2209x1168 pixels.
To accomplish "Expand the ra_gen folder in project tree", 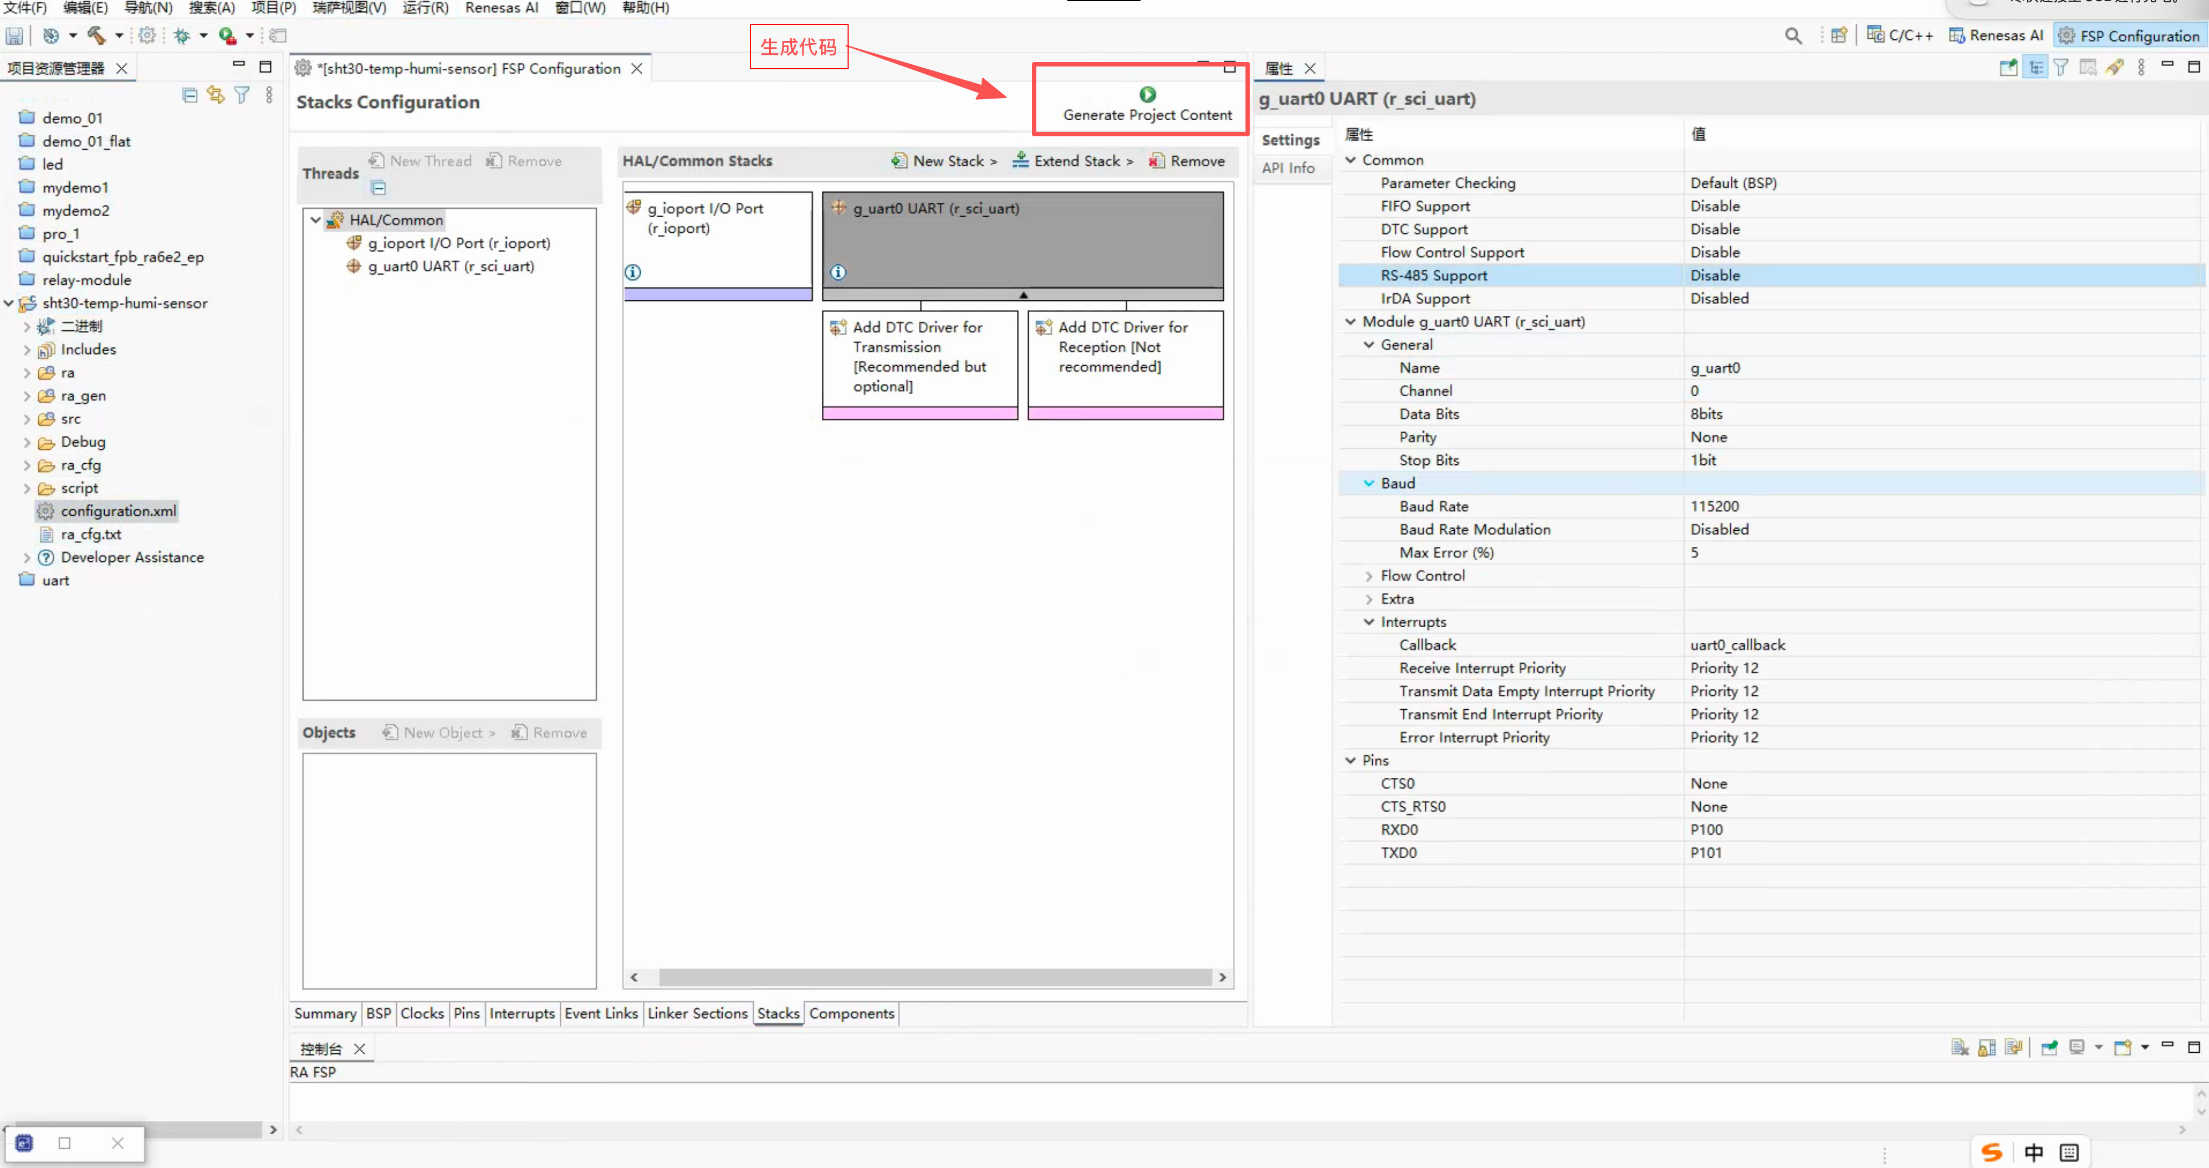I will tap(27, 396).
